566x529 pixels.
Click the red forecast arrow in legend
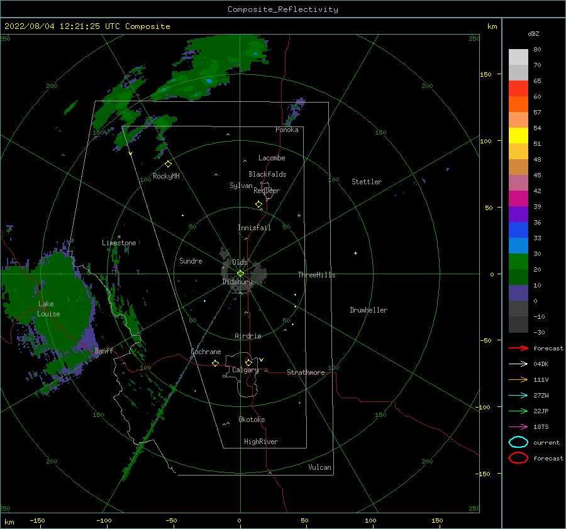click(x=518, y=348)
